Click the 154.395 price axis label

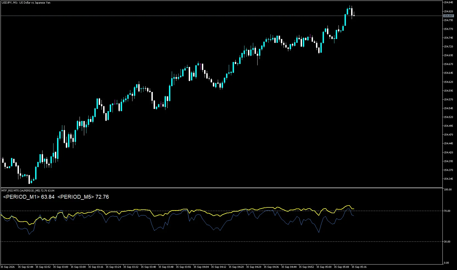448,161
